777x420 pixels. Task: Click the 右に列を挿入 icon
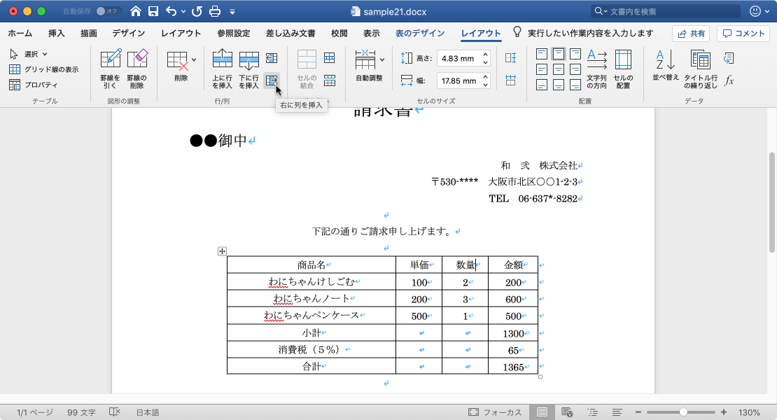273,79
